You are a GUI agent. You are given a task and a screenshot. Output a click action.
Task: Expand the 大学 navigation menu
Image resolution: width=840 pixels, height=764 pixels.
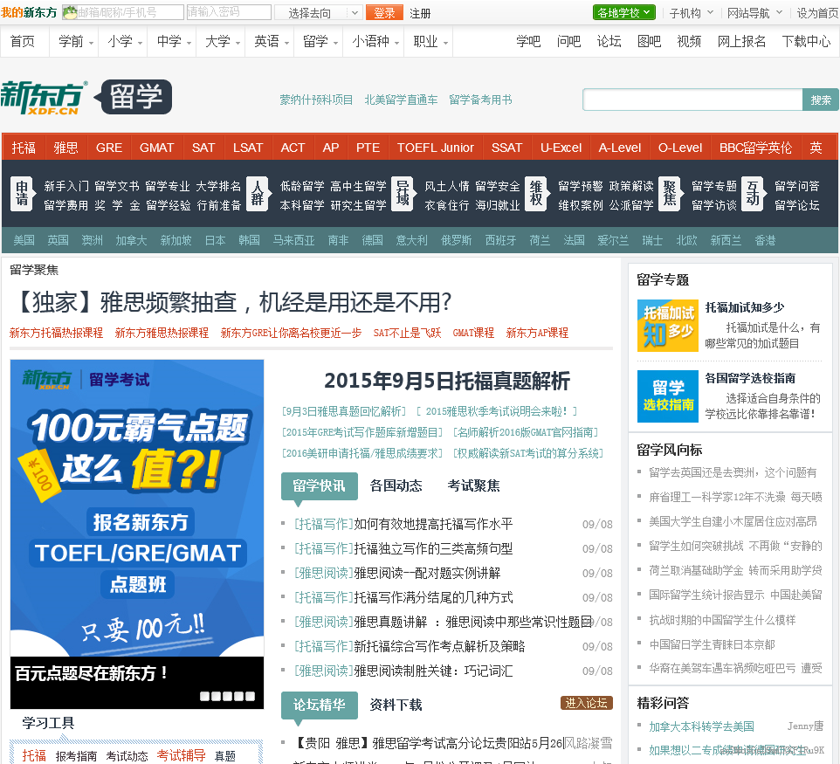tap(223, 41)
